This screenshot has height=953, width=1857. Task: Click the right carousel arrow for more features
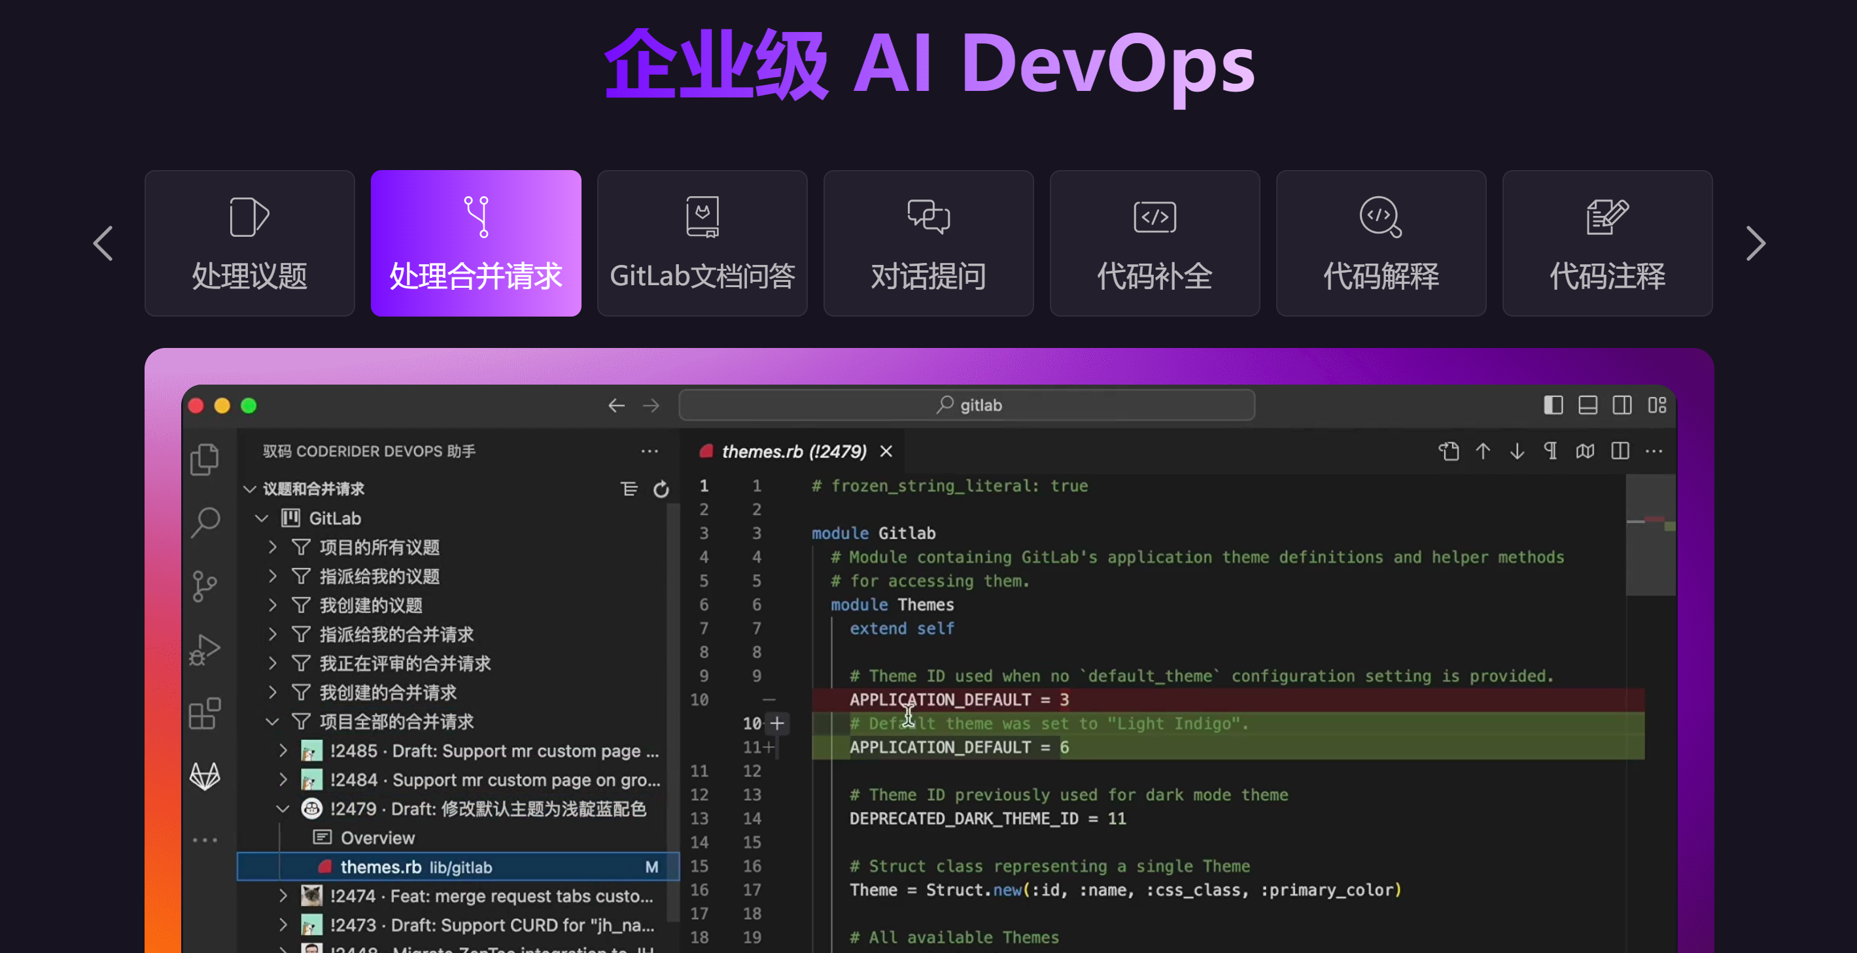pos(1756,244)
